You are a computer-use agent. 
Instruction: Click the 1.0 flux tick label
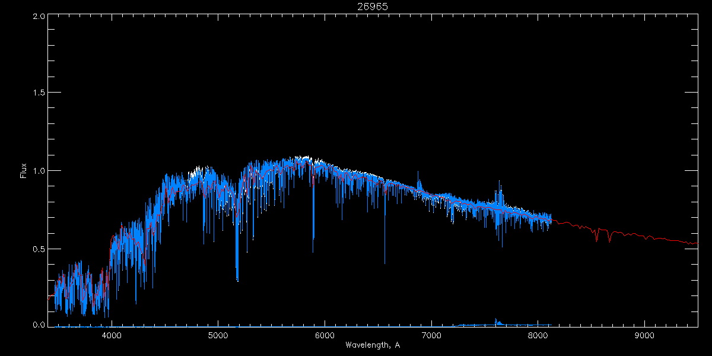click(39, 170)
